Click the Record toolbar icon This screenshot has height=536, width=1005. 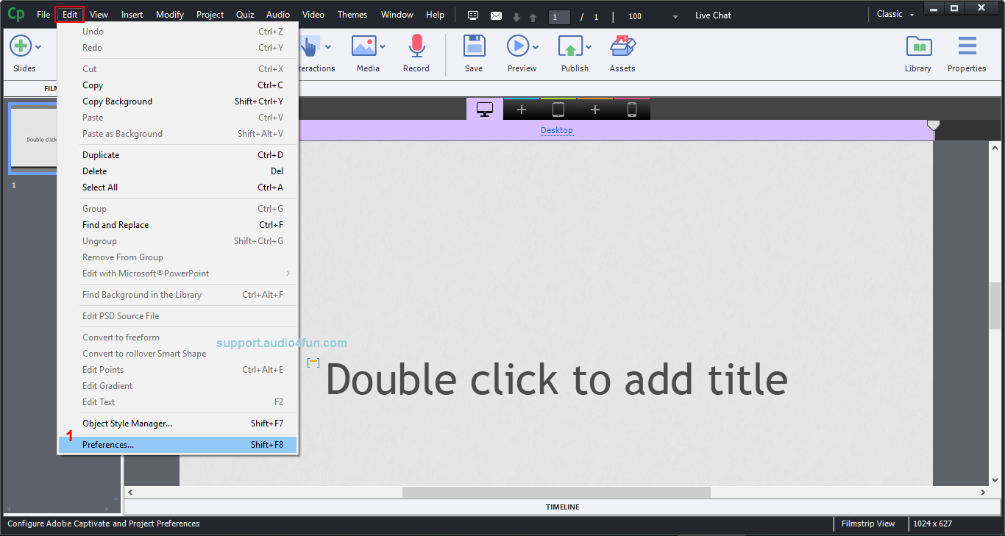pos(416,48)
